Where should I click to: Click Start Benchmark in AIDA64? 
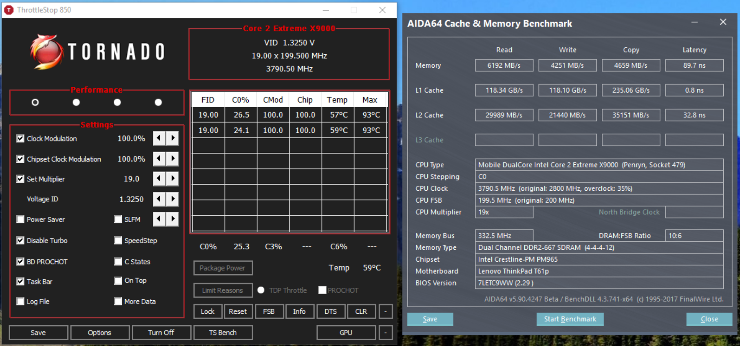570,319
